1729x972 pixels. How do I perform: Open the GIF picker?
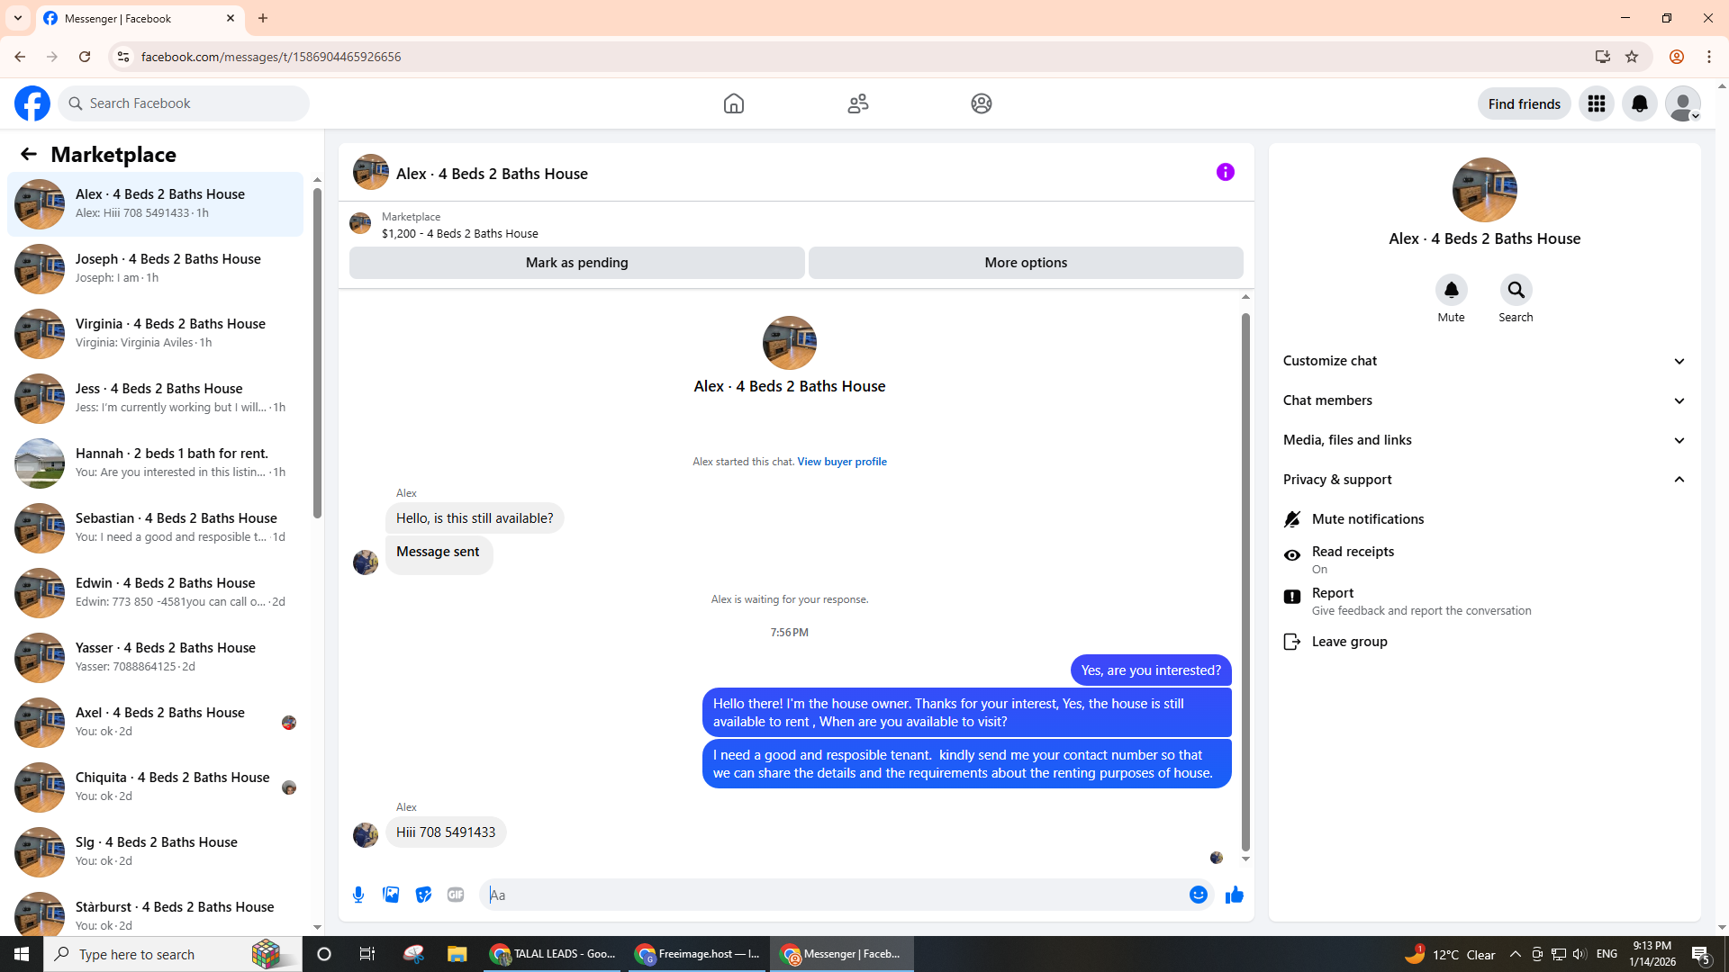click(x=456, y=895)
